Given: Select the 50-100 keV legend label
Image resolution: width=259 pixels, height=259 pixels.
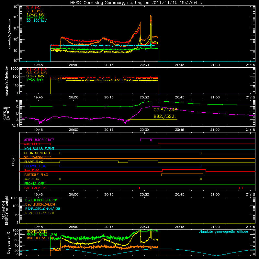Looking at the screenshot, I should (x=37, y=21).
